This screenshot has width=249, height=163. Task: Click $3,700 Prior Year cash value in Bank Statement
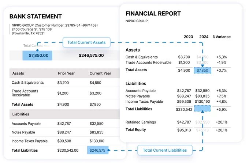point(63,83)
